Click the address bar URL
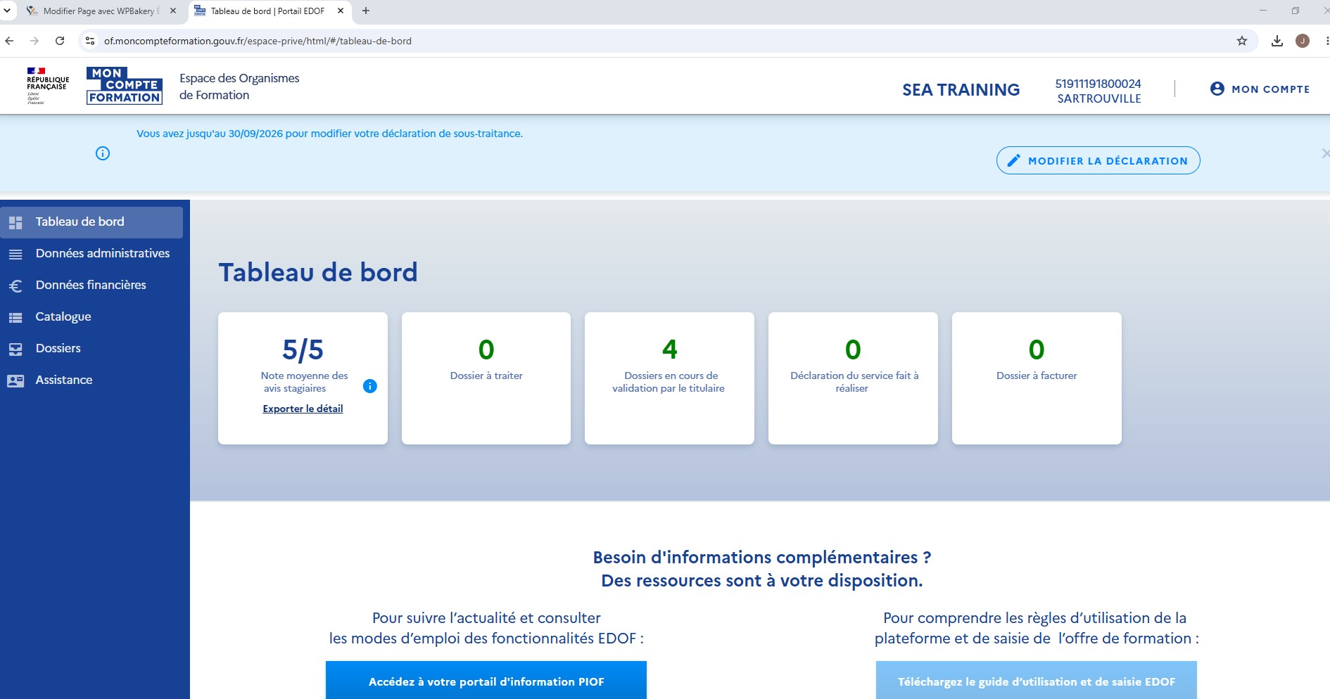1330x699 pixels. pos(258,41)
